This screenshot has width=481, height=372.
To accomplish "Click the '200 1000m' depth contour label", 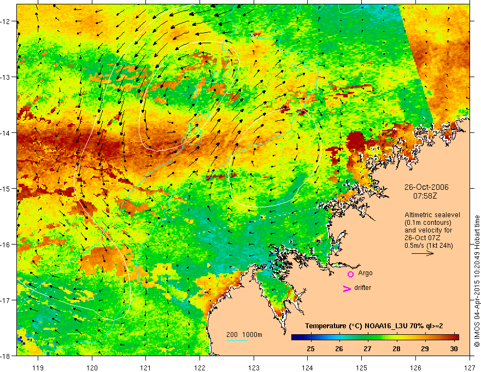I will (x=244, y=335).
